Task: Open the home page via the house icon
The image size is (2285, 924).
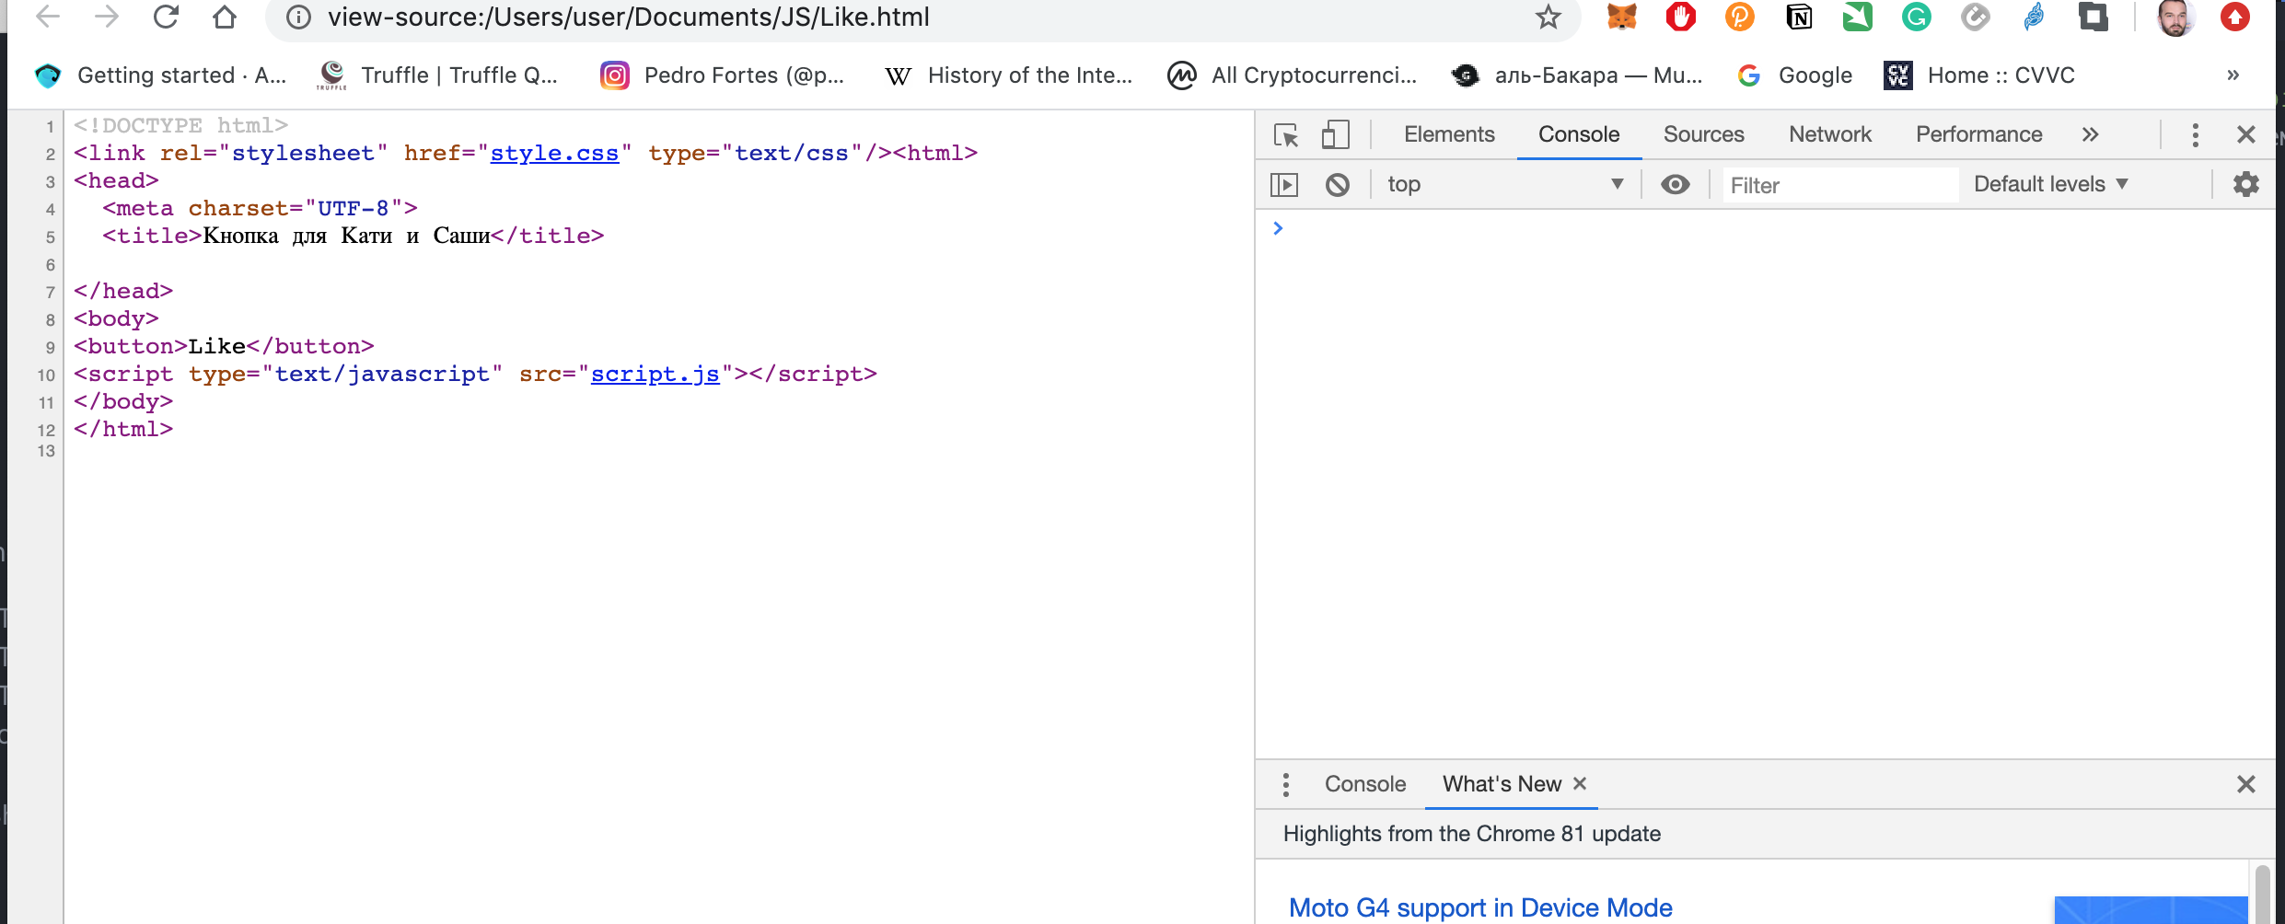Action: [225, 17]
